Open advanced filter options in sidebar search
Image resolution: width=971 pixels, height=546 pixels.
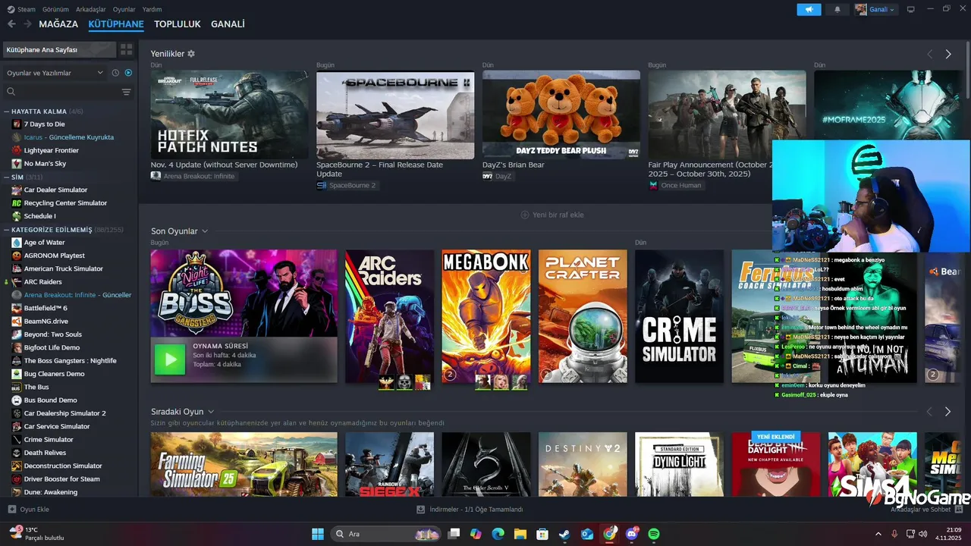[x=126, y=92]
